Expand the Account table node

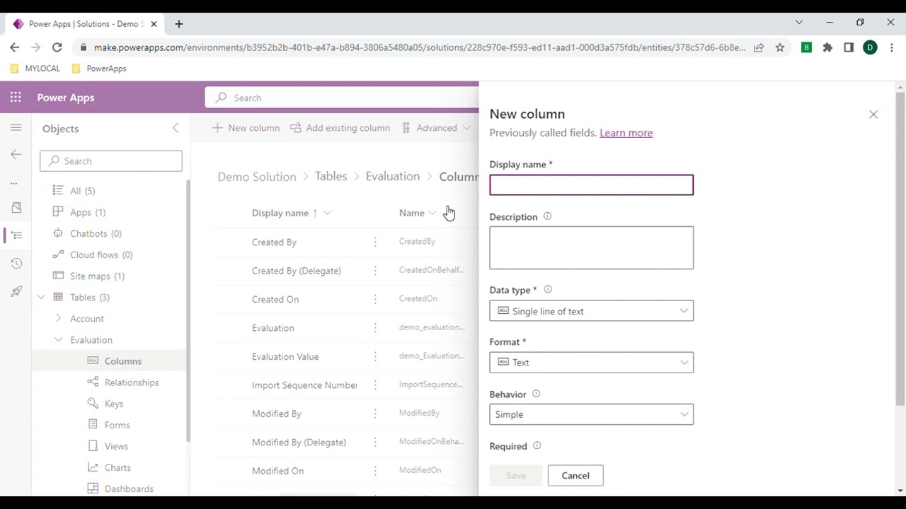tap(58, 318)
